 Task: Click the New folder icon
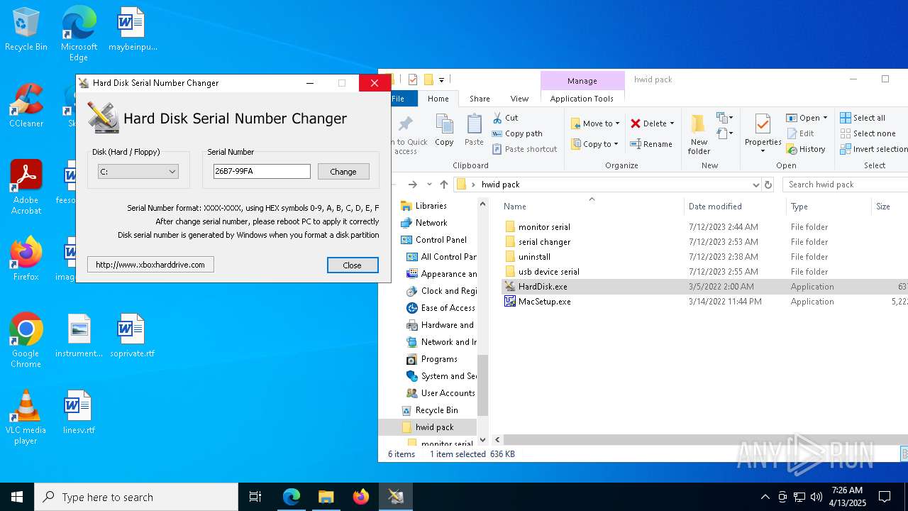pyautogui.click(x=699, y=124)
